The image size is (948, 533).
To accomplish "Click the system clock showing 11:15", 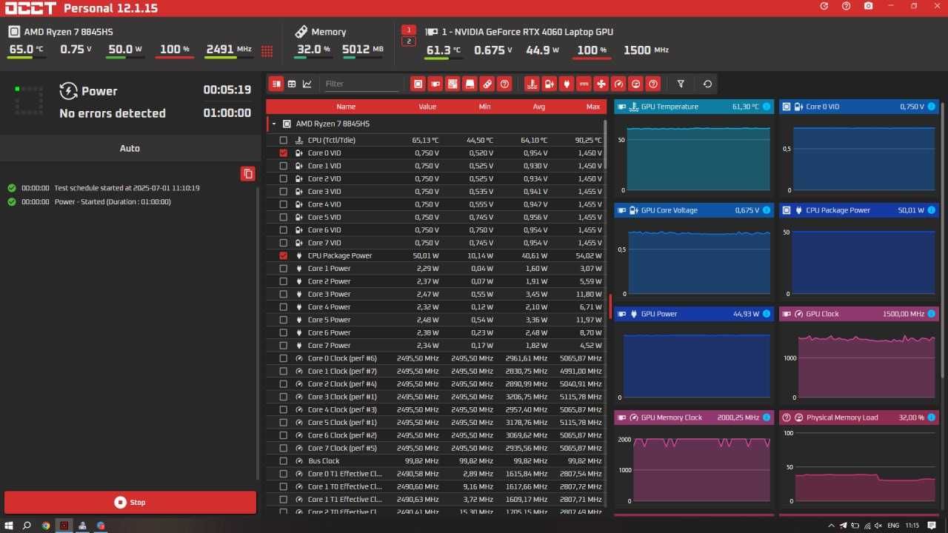I will (x=912, y=526).
